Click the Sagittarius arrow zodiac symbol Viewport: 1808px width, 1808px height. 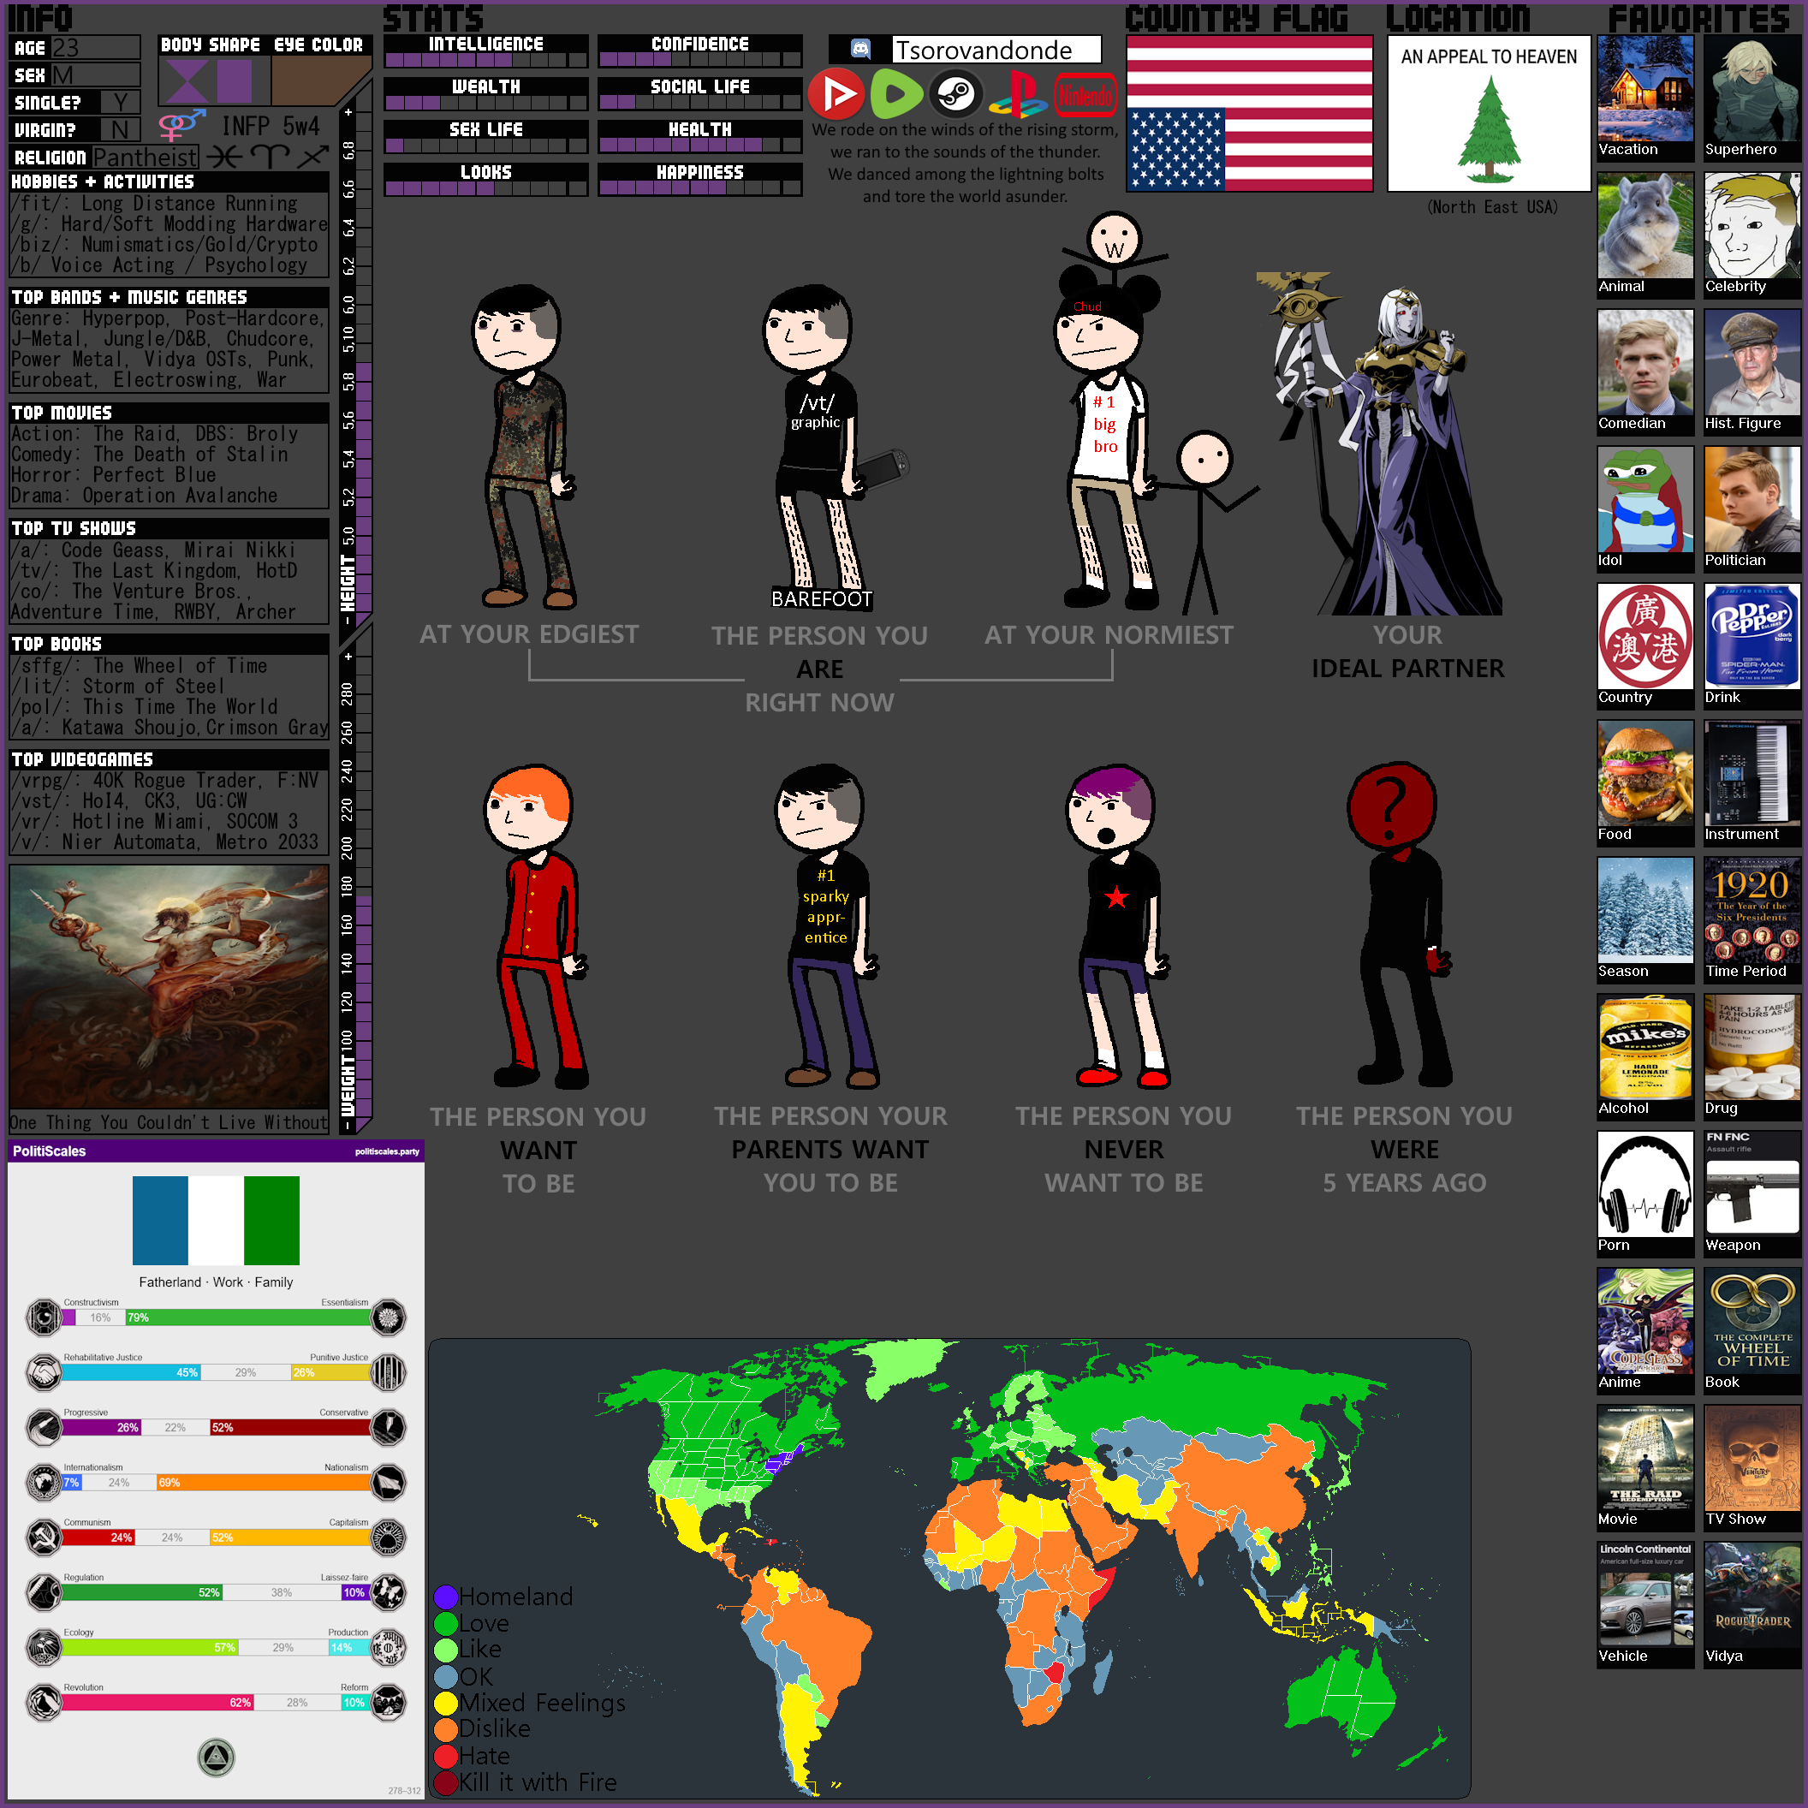312,157
